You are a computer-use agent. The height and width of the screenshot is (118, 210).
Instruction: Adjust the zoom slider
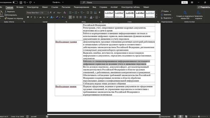(199, 117)
